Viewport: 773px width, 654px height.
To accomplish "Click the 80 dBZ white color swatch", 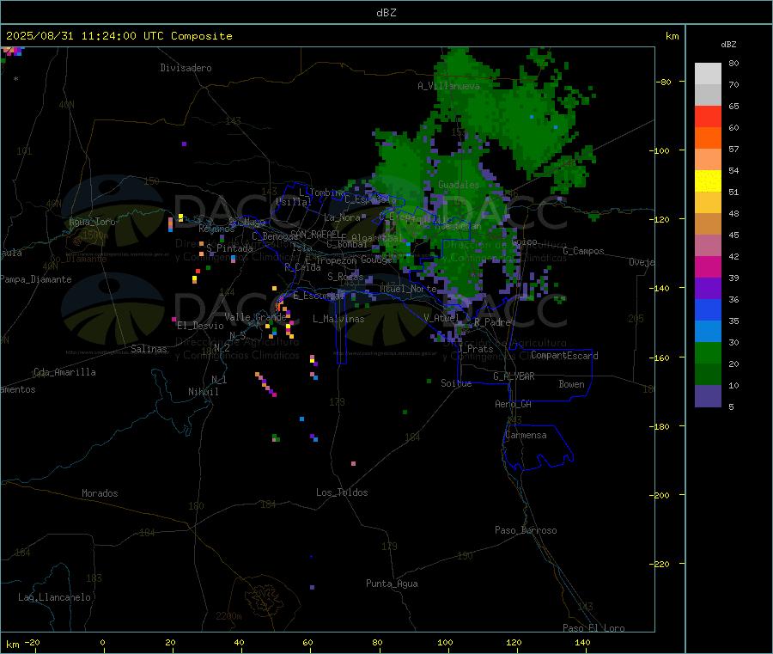I will point(708,74).
